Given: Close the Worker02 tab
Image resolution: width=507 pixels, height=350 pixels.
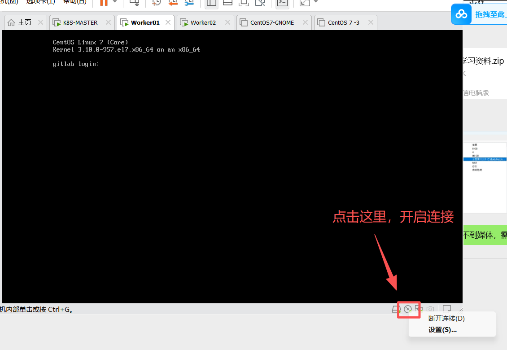Looking at the screenshot, I should [227, 22].
